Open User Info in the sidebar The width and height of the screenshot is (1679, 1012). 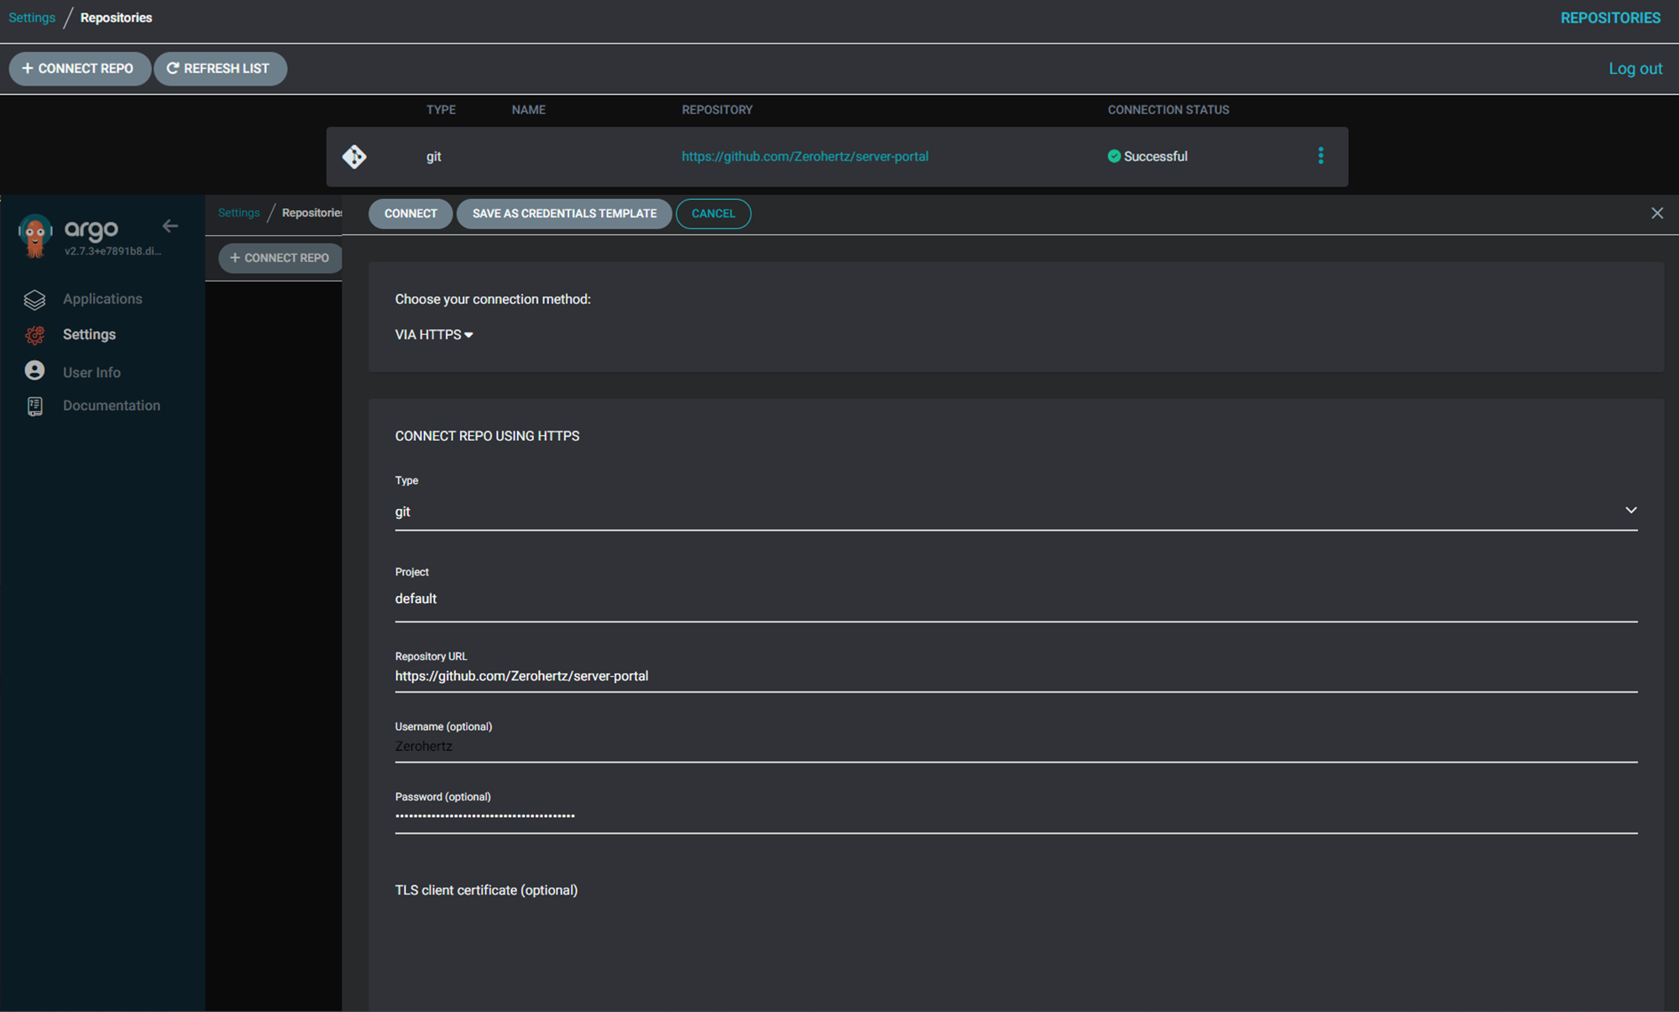[92, 372]
